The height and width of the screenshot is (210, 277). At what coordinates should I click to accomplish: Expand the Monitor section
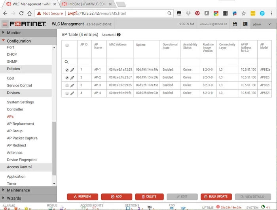tap(28, 33)
